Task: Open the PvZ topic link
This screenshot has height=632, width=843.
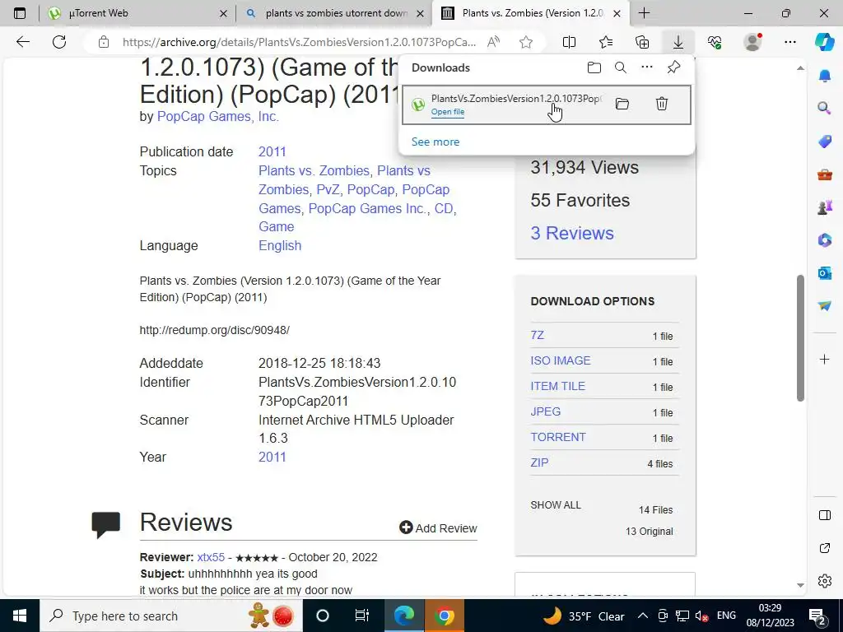Action: [328, 190]
